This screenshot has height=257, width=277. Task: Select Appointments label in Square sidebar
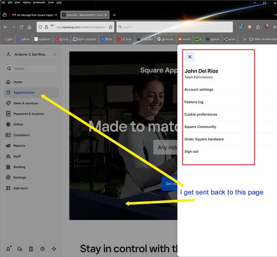[24, 93]
